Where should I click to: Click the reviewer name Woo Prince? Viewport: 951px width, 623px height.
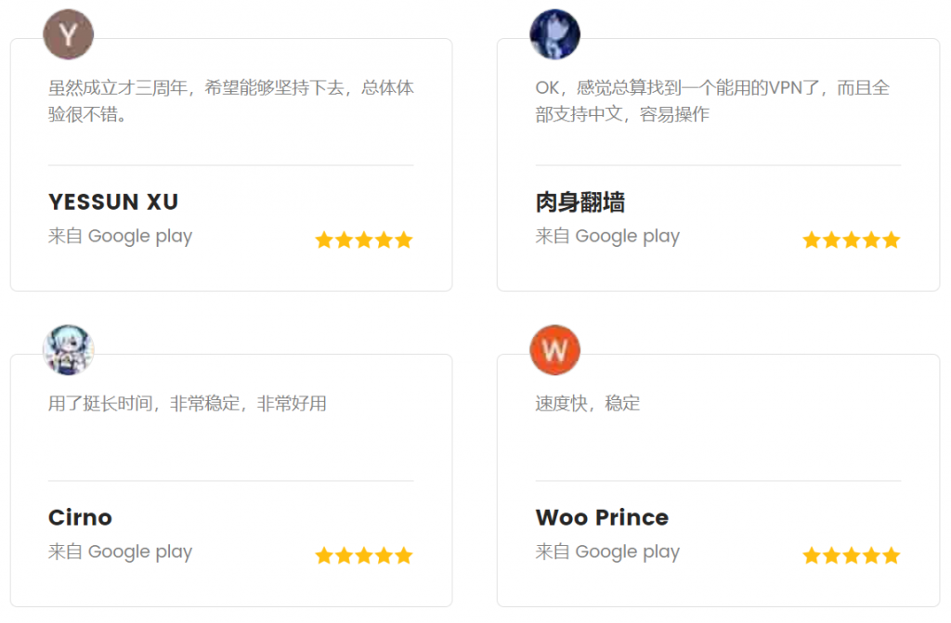602,517
